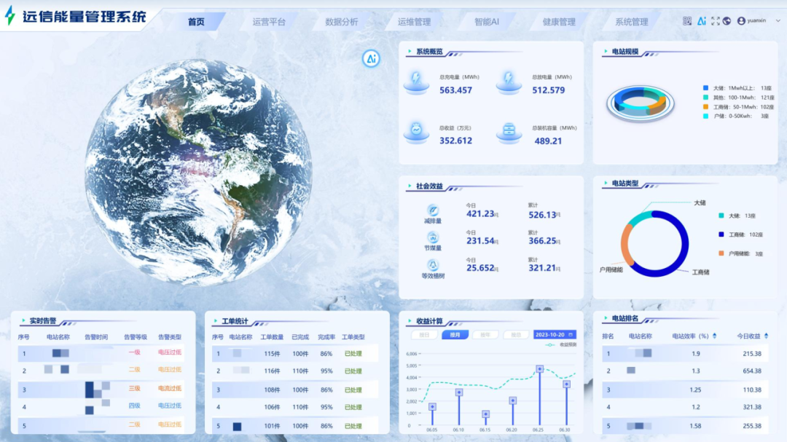Click the 总收益 revenue icon
This screenshot has width=787, height=442.
point(416,130)
